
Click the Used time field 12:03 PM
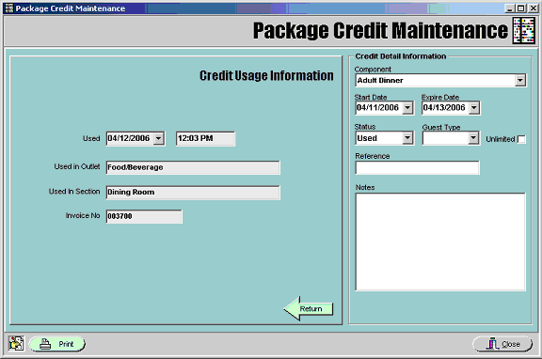[x=205, y=138]
